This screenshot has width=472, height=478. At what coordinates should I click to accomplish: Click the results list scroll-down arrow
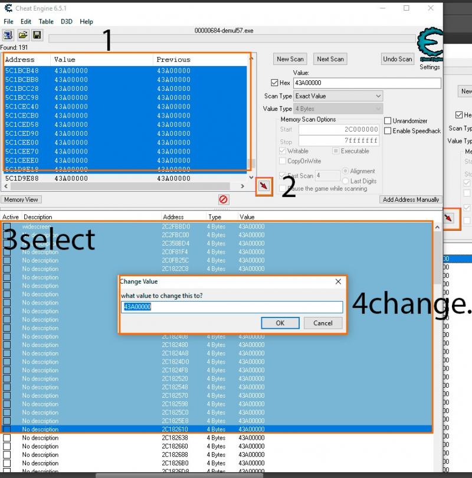click(x=251, y=177)
